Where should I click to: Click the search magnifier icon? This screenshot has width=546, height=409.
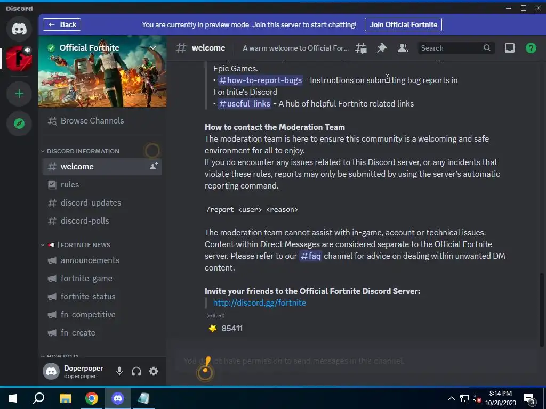pyautogui.click(x=487, y=48)
